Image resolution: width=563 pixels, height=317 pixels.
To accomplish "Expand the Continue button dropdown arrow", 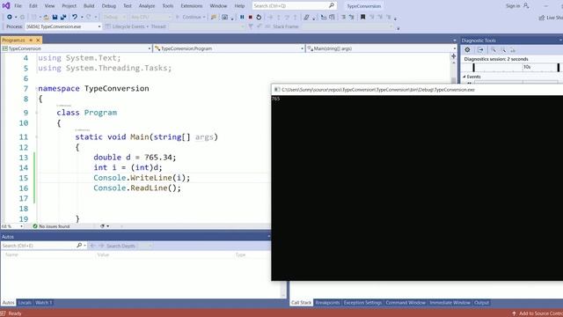I will click(x=204, y=17).
